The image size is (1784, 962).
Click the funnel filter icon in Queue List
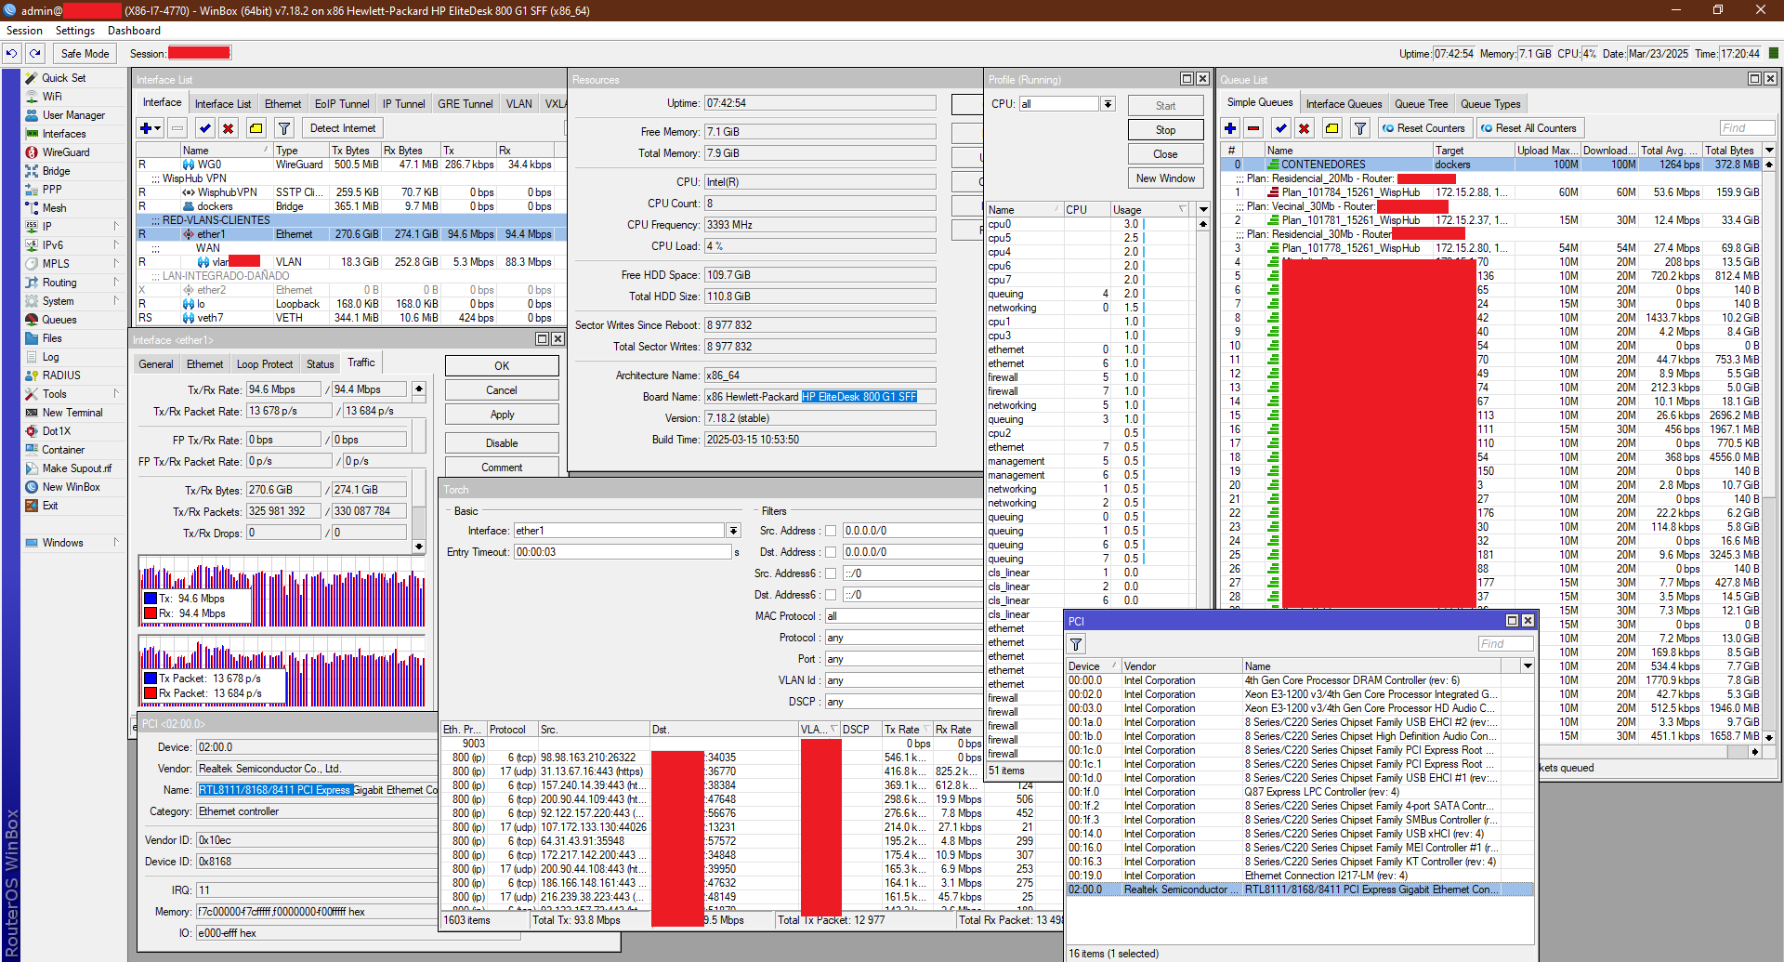coord(1360,128)
